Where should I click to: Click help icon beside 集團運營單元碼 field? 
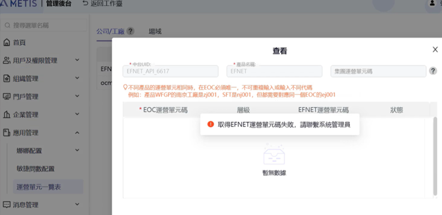tap(433, 71)
